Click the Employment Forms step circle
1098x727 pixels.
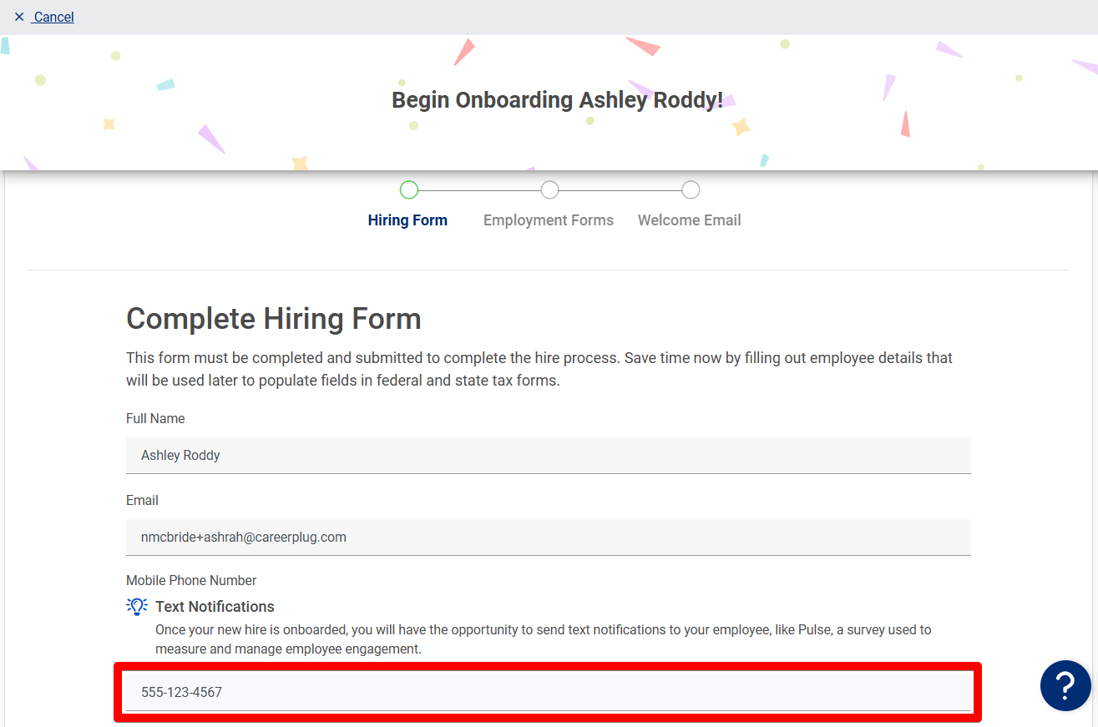click(549, 189)
